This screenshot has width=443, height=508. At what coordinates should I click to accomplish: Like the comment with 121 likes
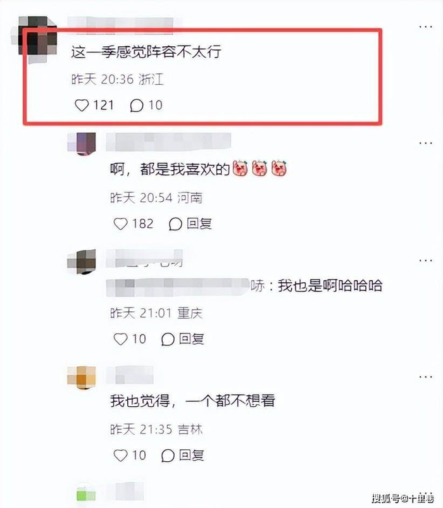[x=82, y=105]
